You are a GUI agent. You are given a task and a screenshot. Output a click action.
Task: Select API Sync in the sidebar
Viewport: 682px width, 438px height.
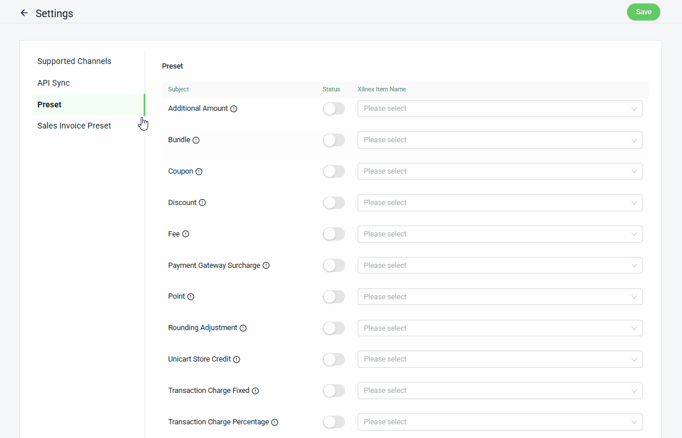54,83
